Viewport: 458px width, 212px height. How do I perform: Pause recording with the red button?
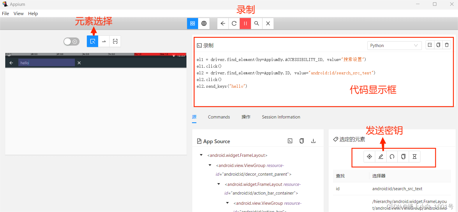pyautogui.click(x=245, y=24)
